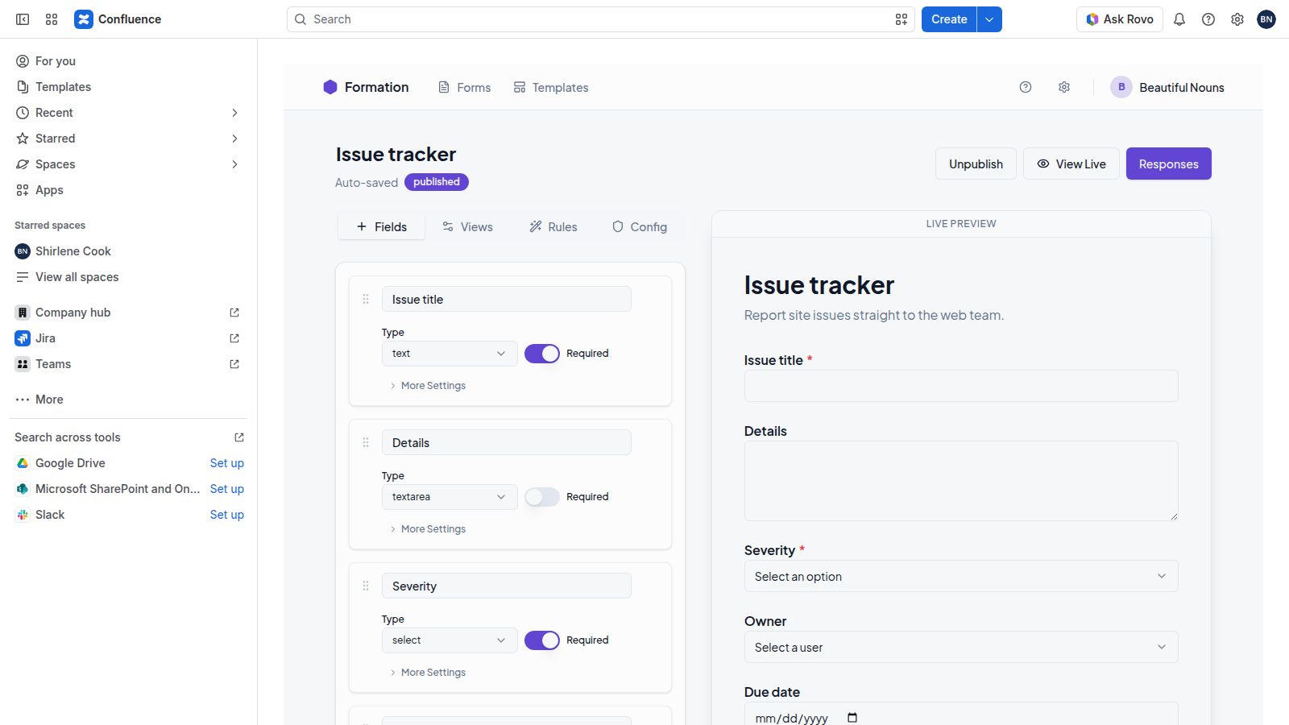The image size is (1289, 725).
Task: Expand the Recent menu chevron
Action: (234, 113)
